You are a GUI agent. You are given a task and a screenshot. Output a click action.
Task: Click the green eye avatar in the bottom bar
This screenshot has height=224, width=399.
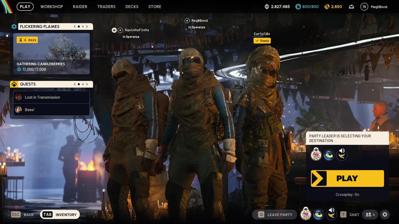[x=319, y=214]
